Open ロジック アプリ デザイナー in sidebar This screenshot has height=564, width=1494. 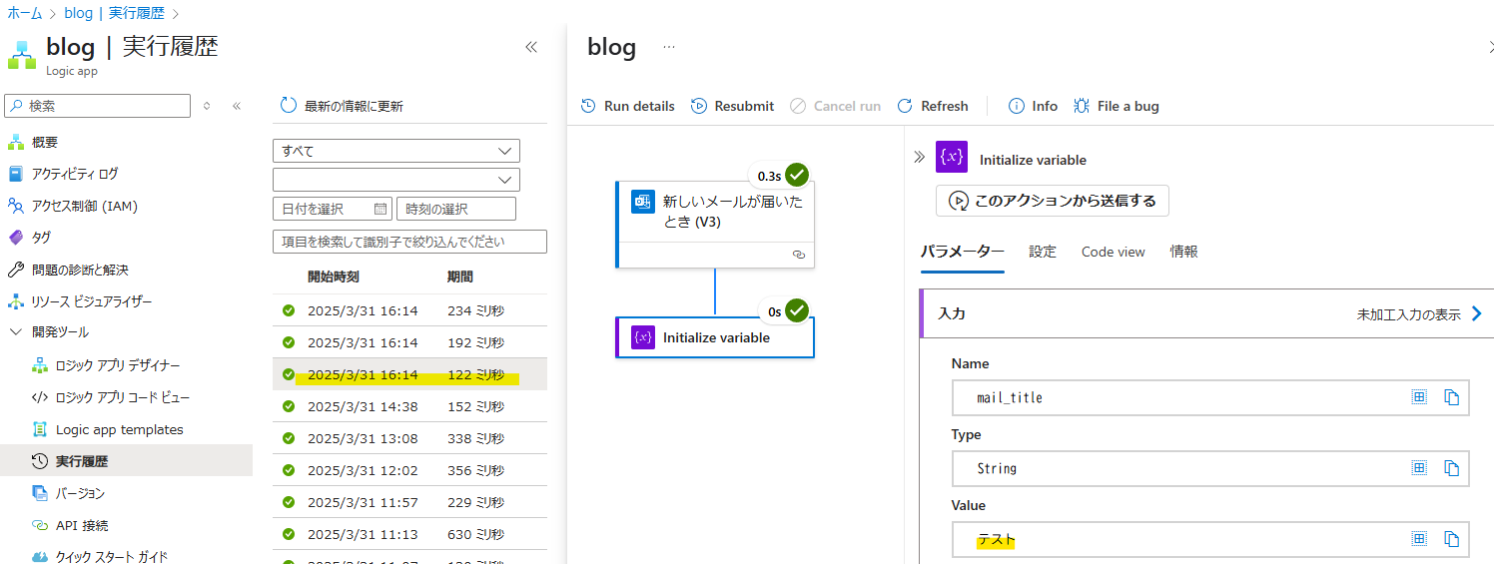118,365
